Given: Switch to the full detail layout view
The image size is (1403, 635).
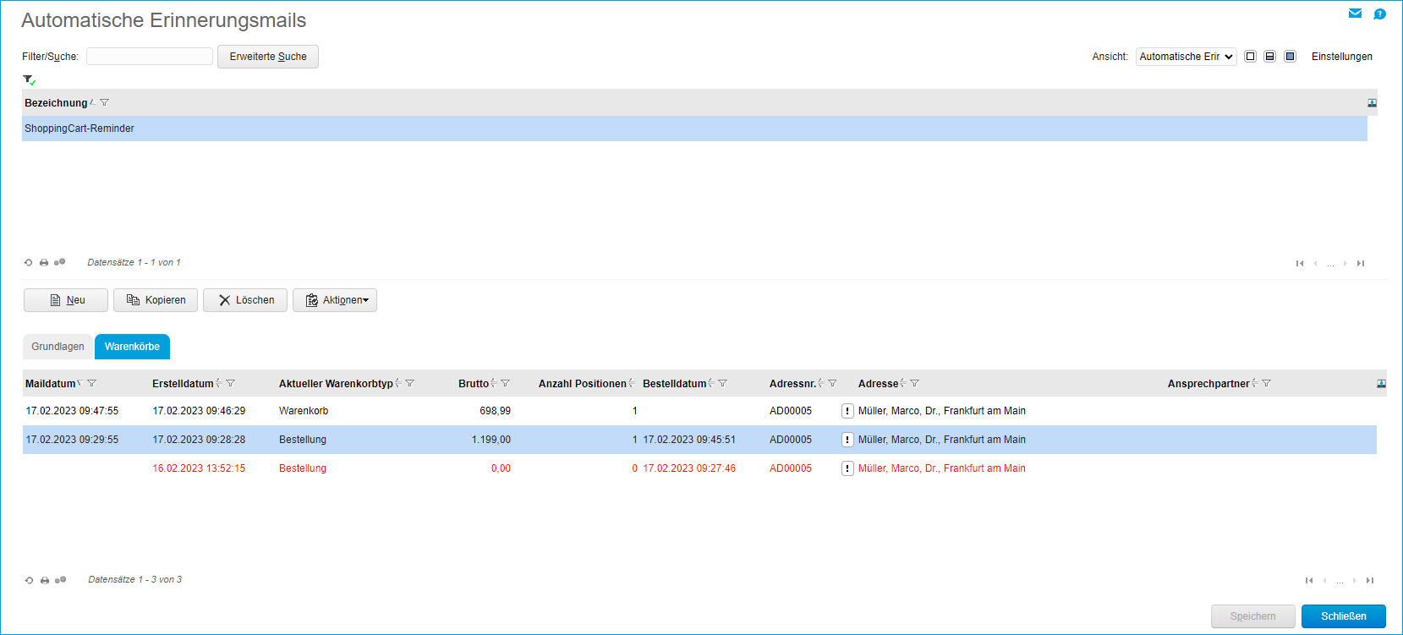Looking at the screenshot, I should (x=1290, y=57).
